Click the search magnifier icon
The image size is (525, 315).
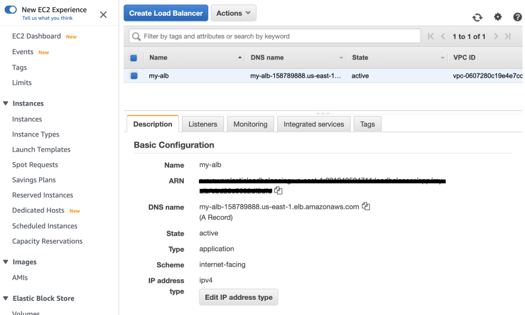(x=136, y=36)
